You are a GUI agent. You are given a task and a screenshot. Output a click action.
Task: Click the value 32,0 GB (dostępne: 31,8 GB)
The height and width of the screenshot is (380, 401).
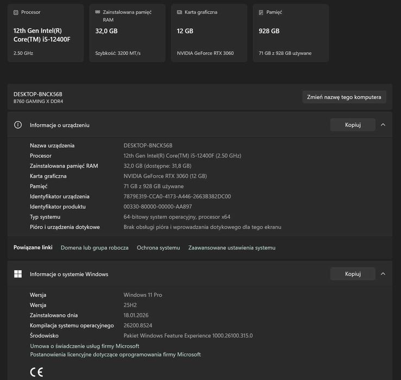[x=158, y=166]
